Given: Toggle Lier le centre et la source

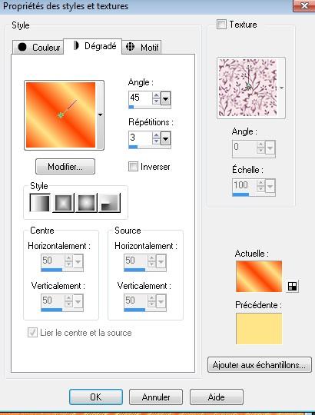Looking at the screenshot, I should point(32,333).
